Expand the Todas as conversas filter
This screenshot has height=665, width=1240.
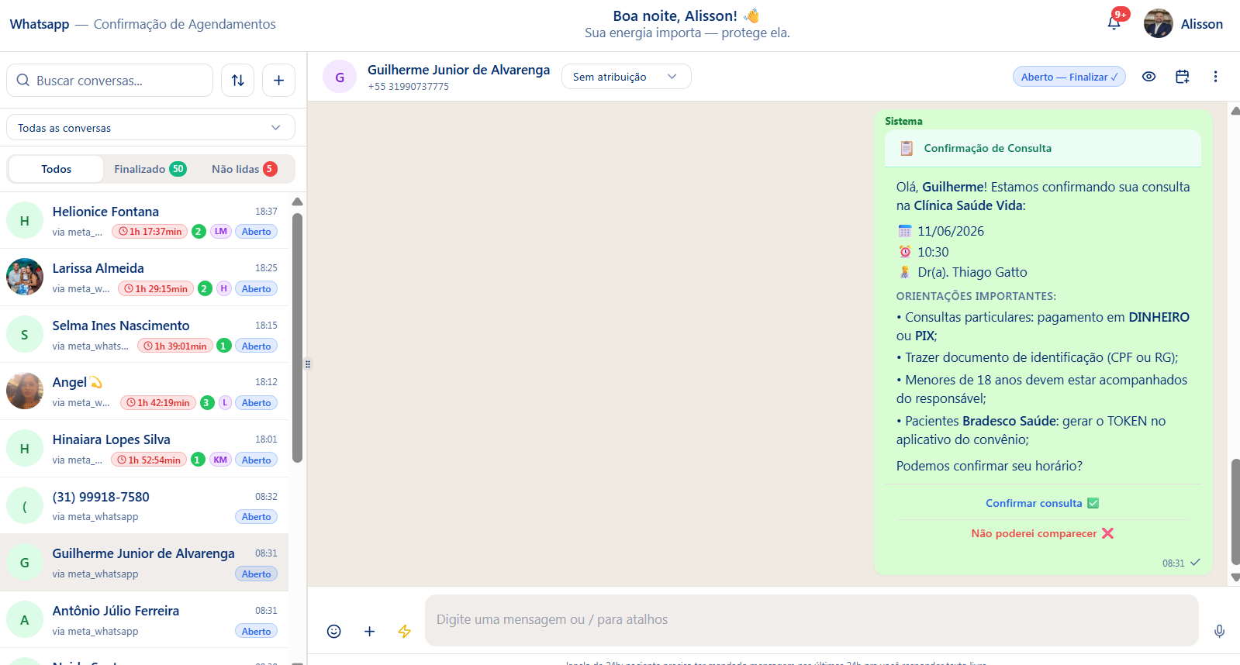[150, 128]
